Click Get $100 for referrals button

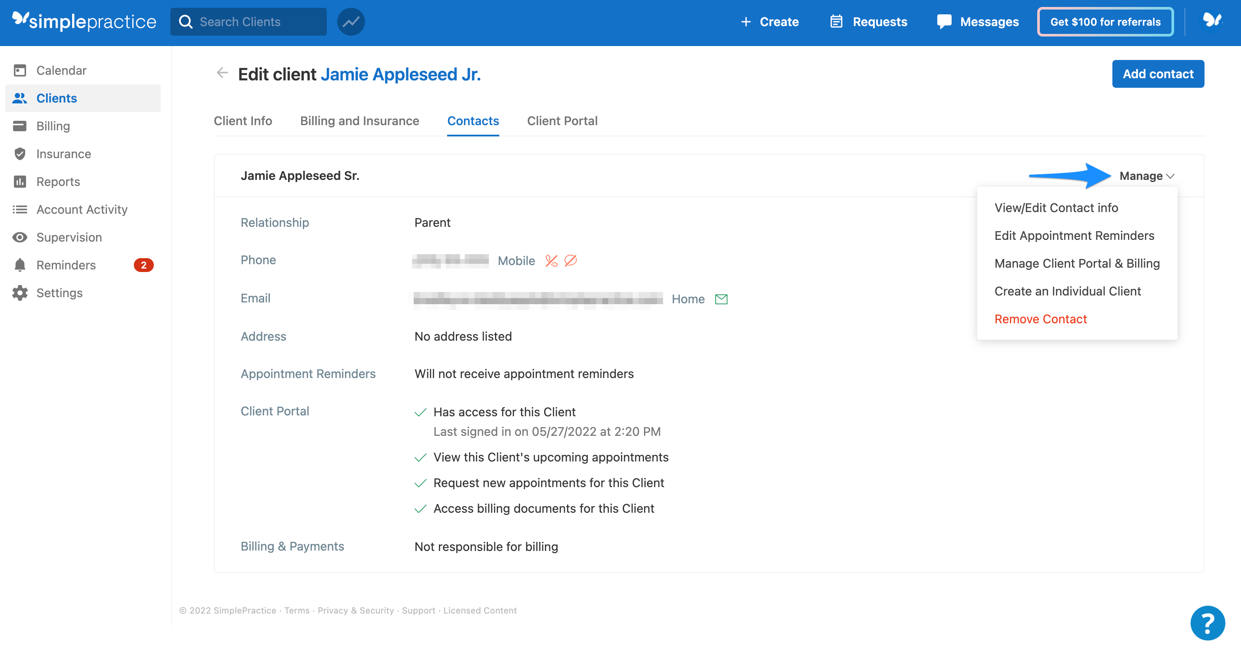[x=1105, y=22]
